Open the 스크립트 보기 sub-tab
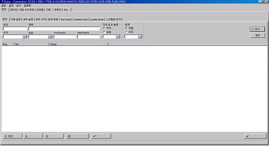The image size is (269, 146). pos(114,19)
